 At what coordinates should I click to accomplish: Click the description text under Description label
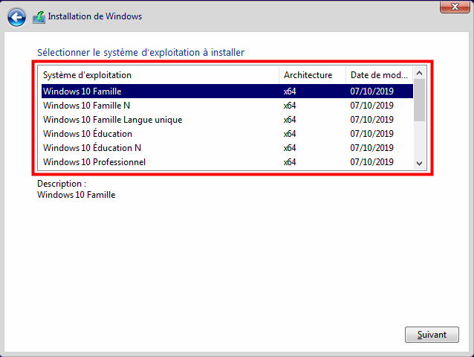tap(76, 195)
